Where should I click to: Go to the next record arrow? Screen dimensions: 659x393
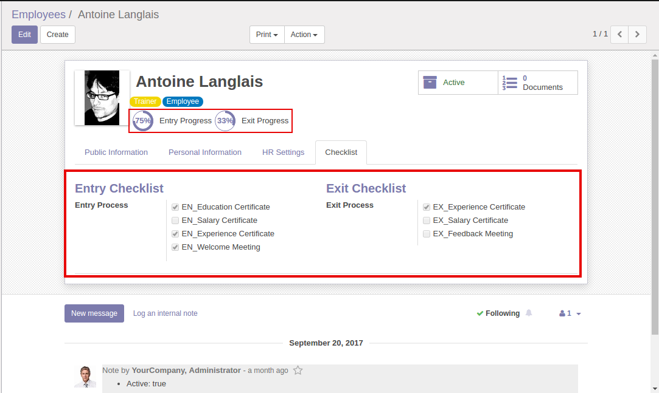pos(637,35)
